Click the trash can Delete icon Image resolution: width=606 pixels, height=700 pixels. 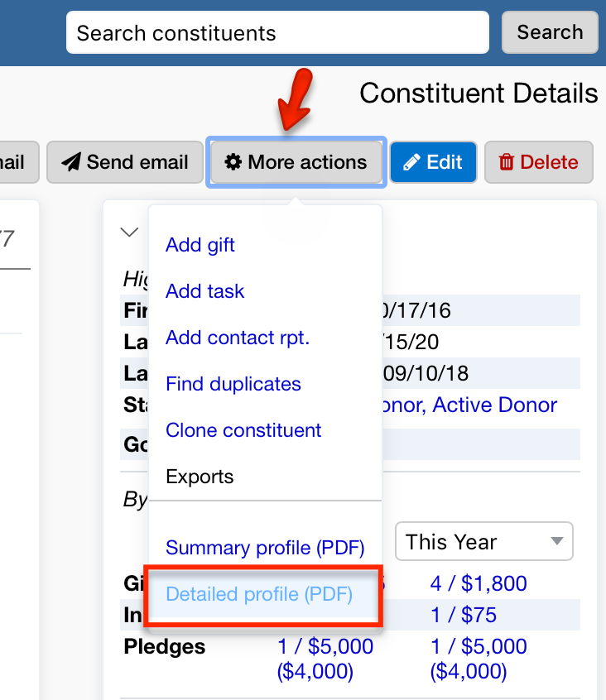(506, 162)
